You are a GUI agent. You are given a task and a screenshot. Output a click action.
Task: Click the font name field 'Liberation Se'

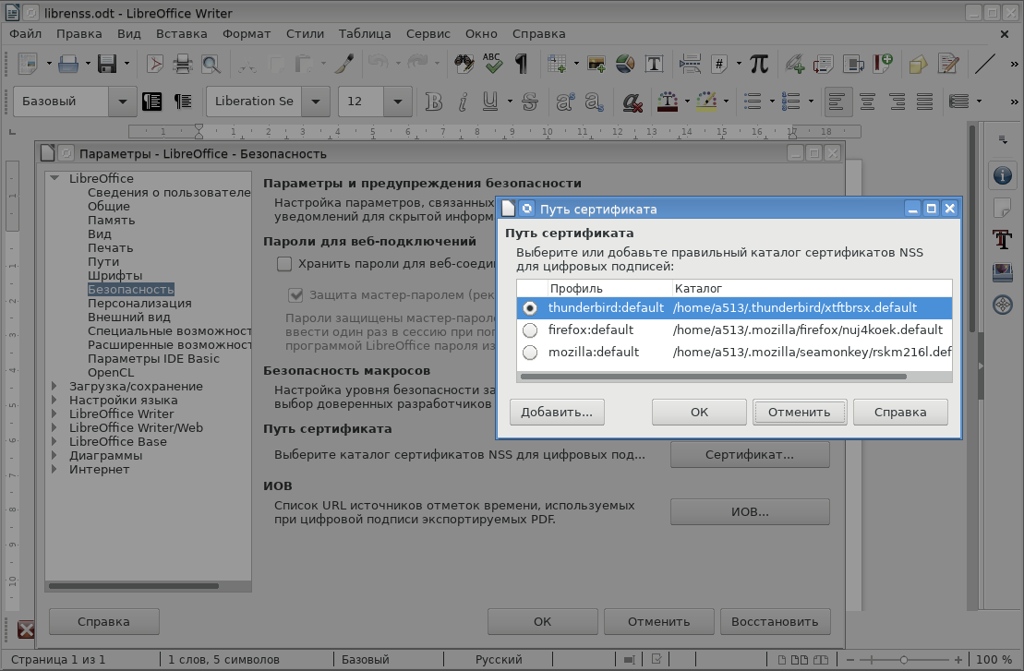click(254, 102)
